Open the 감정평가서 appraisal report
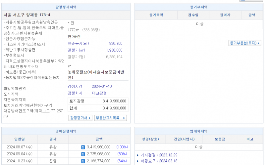This screenshot has width=265, height=165. 80,118
